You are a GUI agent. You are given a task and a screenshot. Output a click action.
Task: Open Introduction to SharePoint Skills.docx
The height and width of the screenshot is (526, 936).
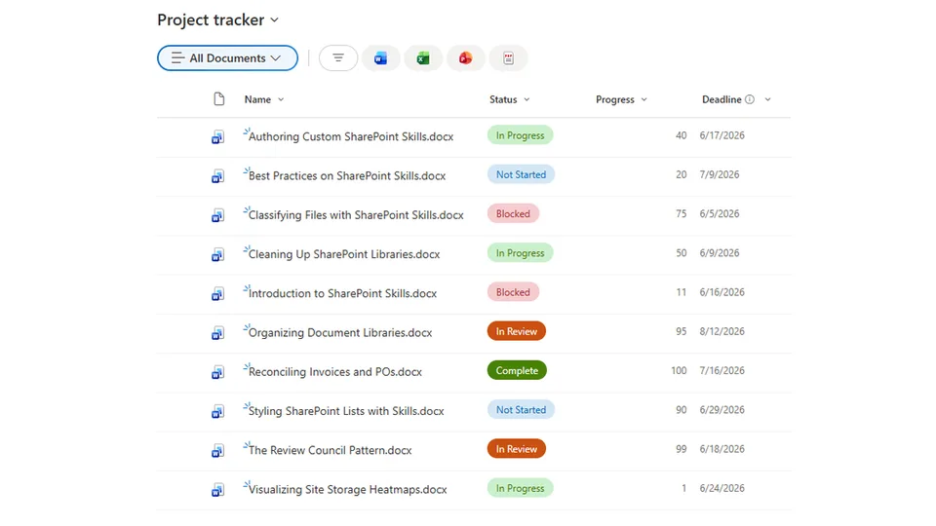pyautogui.click(x=342, y=293)
